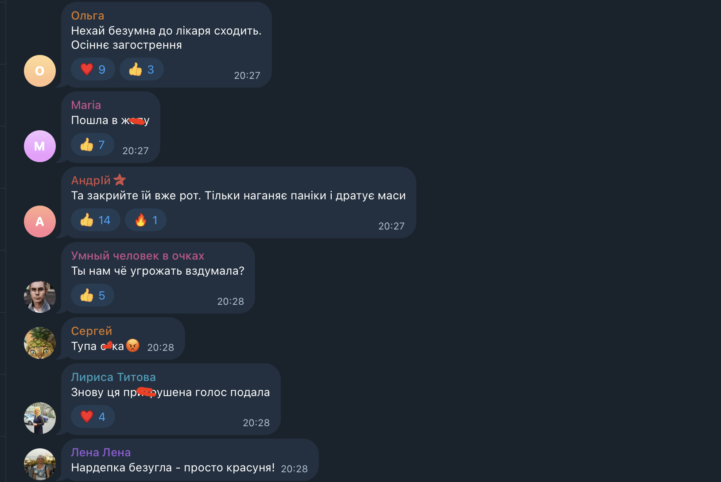The height and width of the screenshot is (482, 721).
Task: Click the thumbs-up reaction with 14 on Андрій's message
Action: coord(96,220)
